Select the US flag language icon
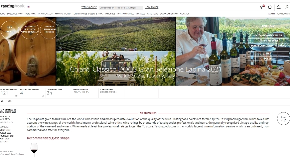Viewport: 290px width, 157px height. tap(28, 7)
